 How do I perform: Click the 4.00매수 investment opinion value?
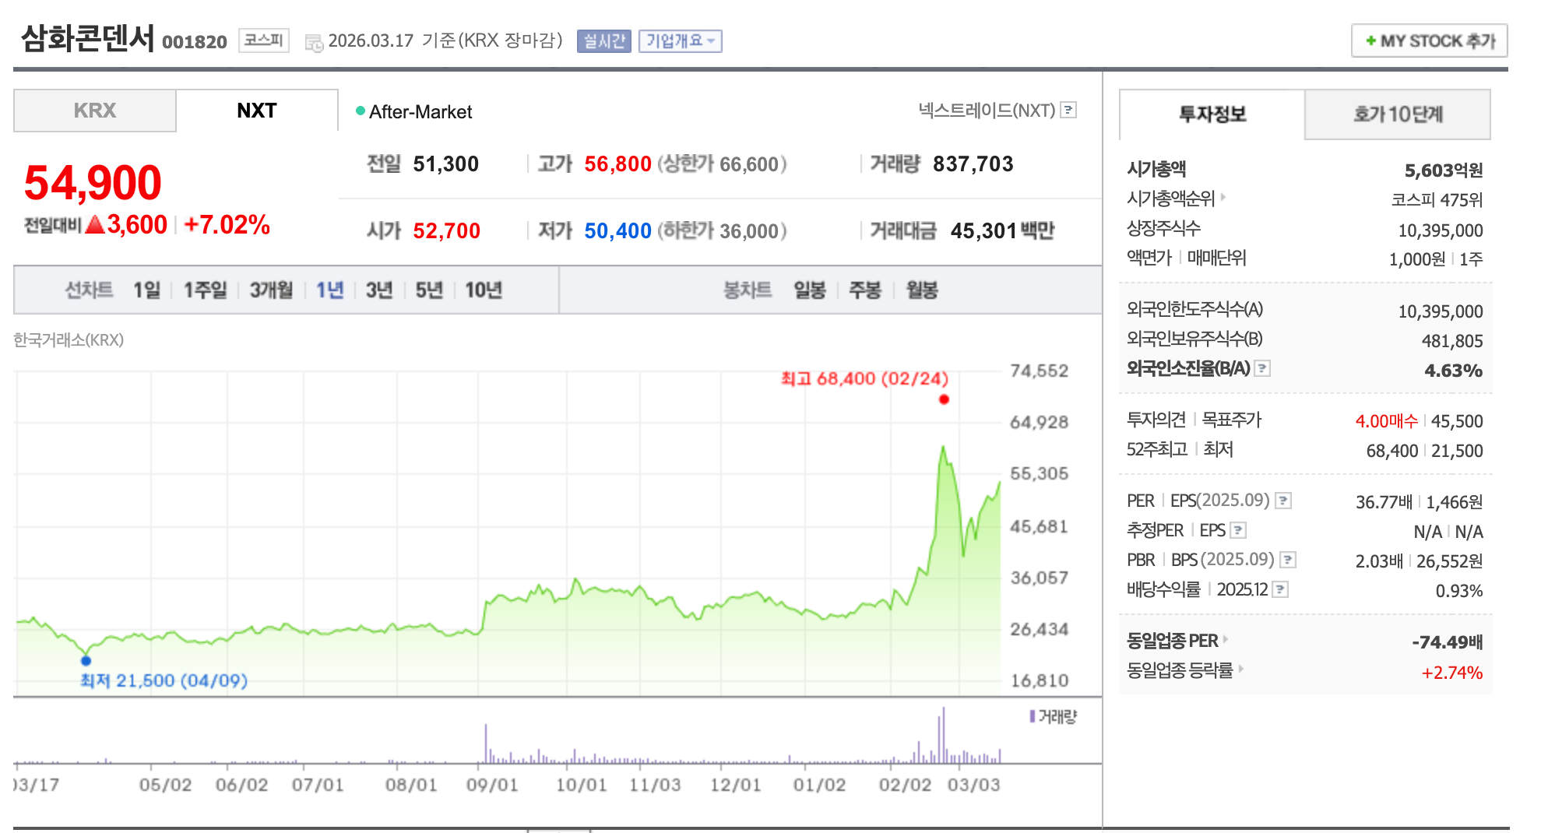(x=1386, y=421)
